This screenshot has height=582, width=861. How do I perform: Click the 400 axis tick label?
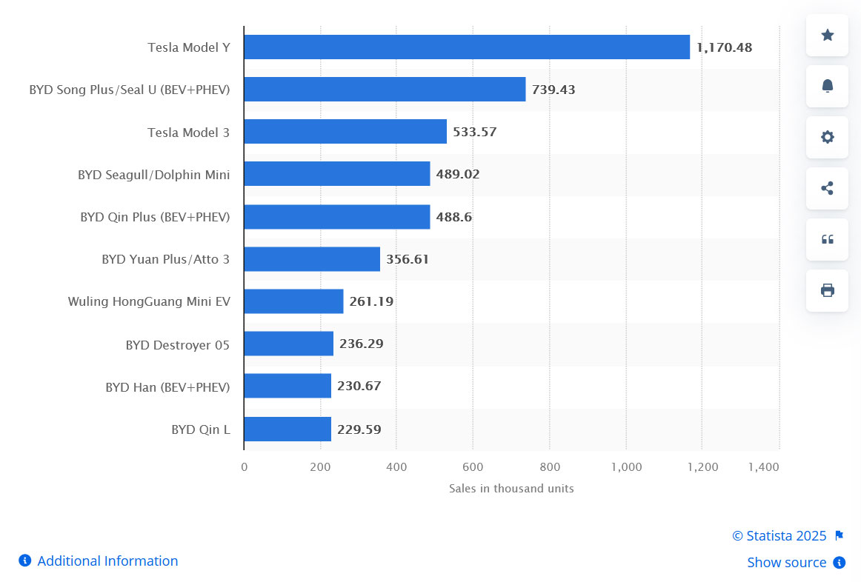tap(396, 467)
